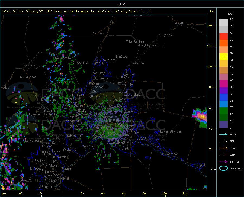Image resolution: width=244 pixels, height=197 pixels.
Task: Select the magenta swatch below 42 dBZ
Action: pos(223,84)
